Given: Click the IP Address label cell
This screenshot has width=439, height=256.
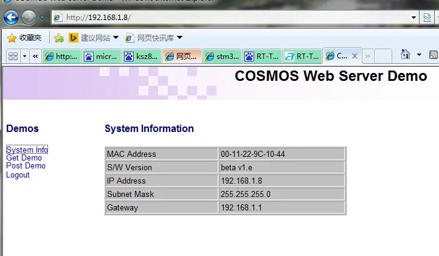Looking at the screenshot, I should click(162, 181).
